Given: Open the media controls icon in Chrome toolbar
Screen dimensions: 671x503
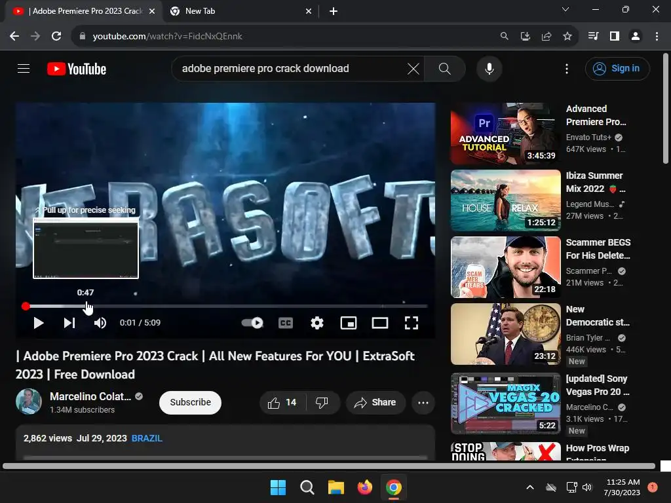Looking at the screenshot, I should click(x=593, y=37).
